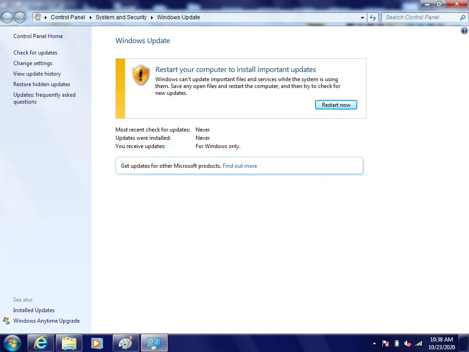Image resolution: width=469 pixels, height=352 pixels.
Task: Open Updates frequently asked questions link
Action: 44,98
